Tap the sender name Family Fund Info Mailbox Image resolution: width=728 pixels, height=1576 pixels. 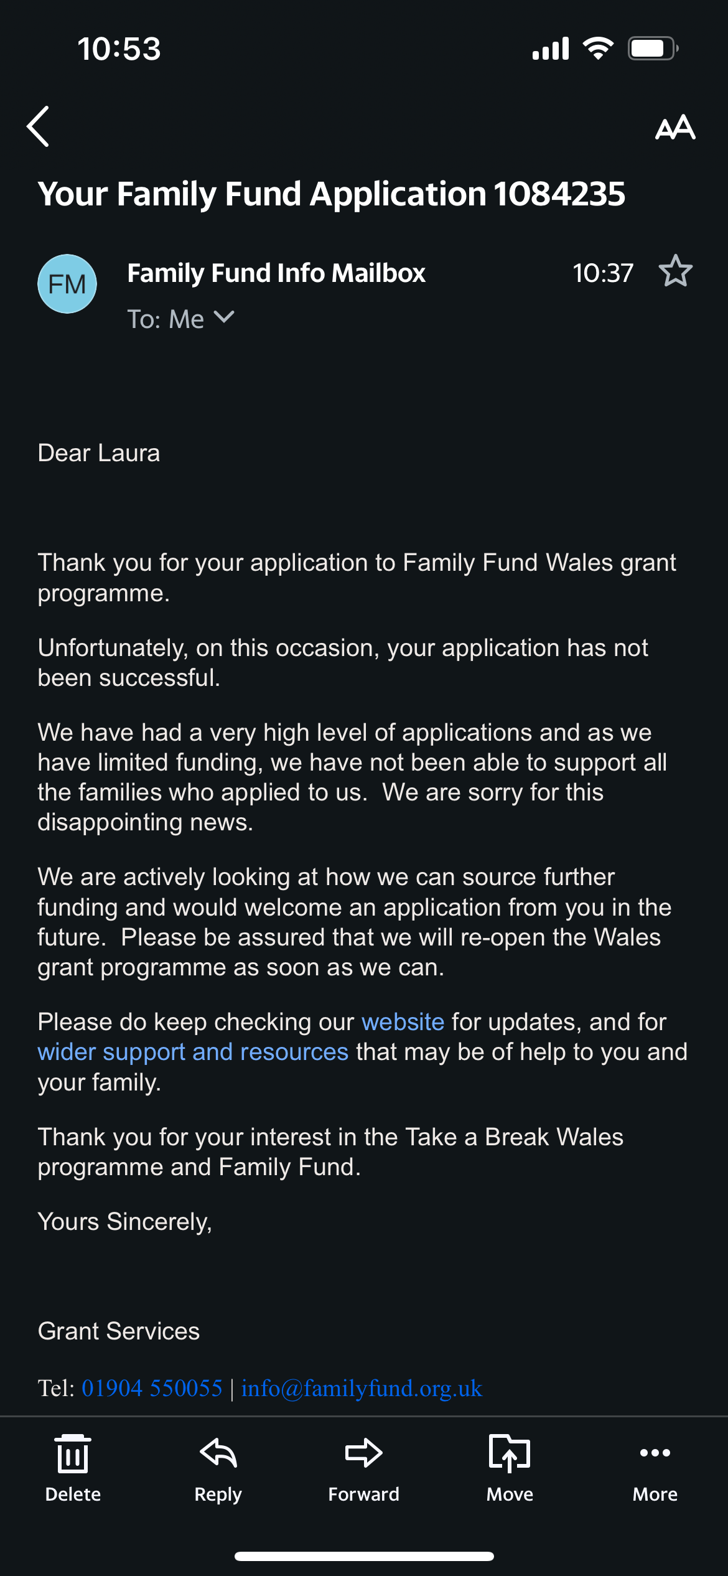(x=276, y=273)
